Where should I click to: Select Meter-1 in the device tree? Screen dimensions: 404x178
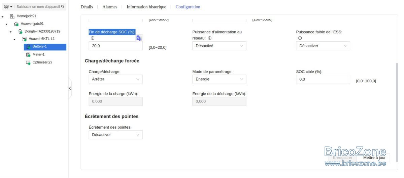38,54
